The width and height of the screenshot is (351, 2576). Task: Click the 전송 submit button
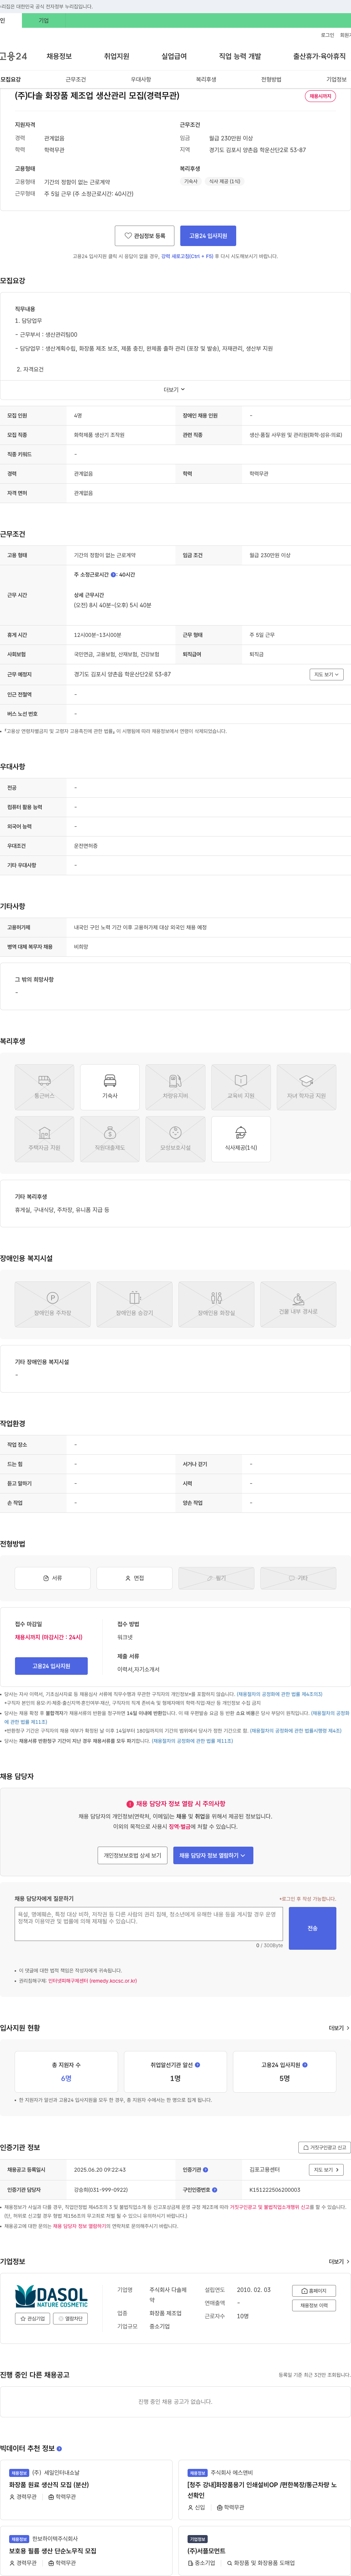(x=312, y=1928)
